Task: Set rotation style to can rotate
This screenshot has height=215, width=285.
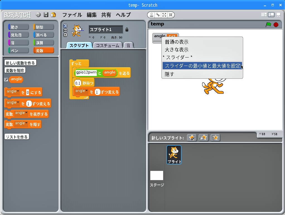Action: point(65,26)
